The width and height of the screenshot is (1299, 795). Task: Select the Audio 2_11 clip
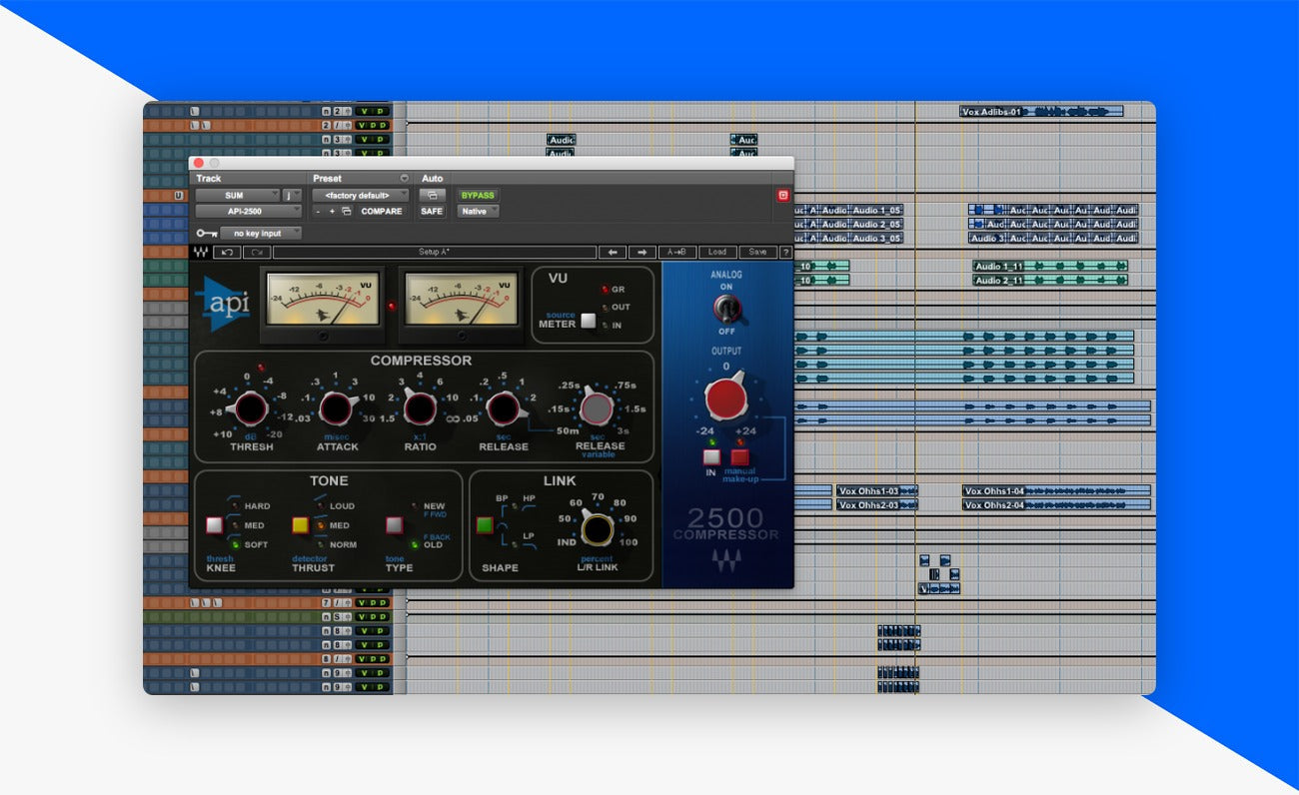point(1050,281)
